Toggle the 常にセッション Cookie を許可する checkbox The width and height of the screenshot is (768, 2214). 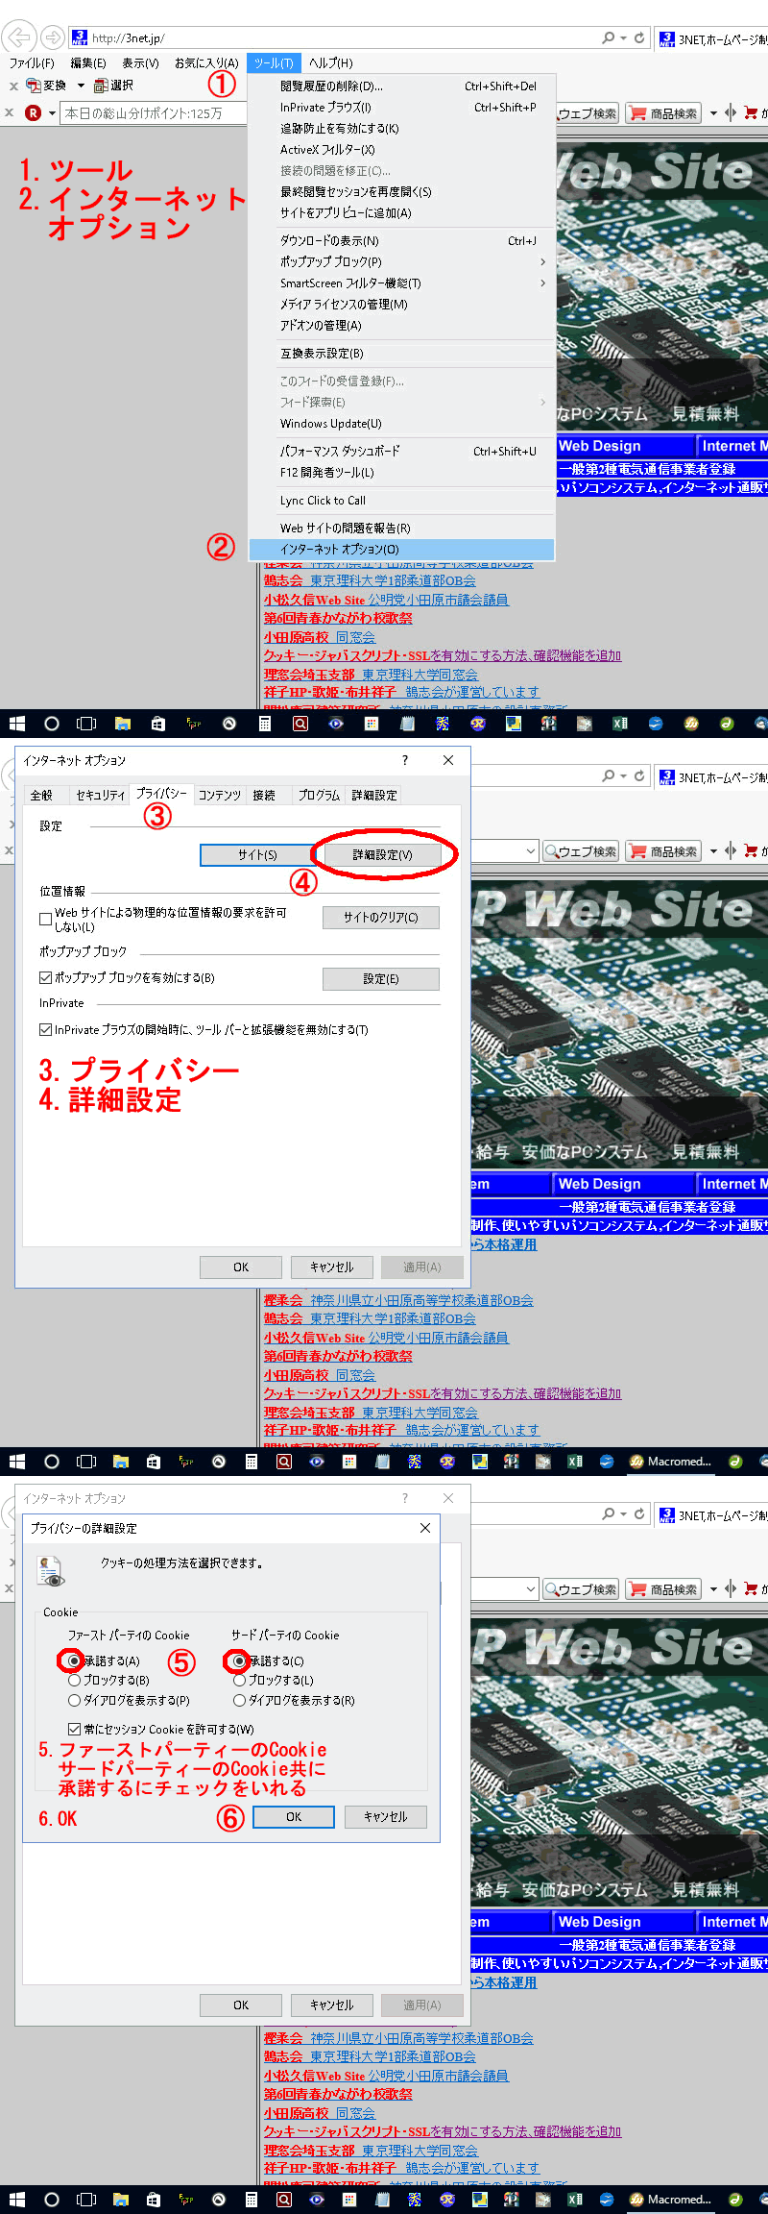tap(74, 1728)
